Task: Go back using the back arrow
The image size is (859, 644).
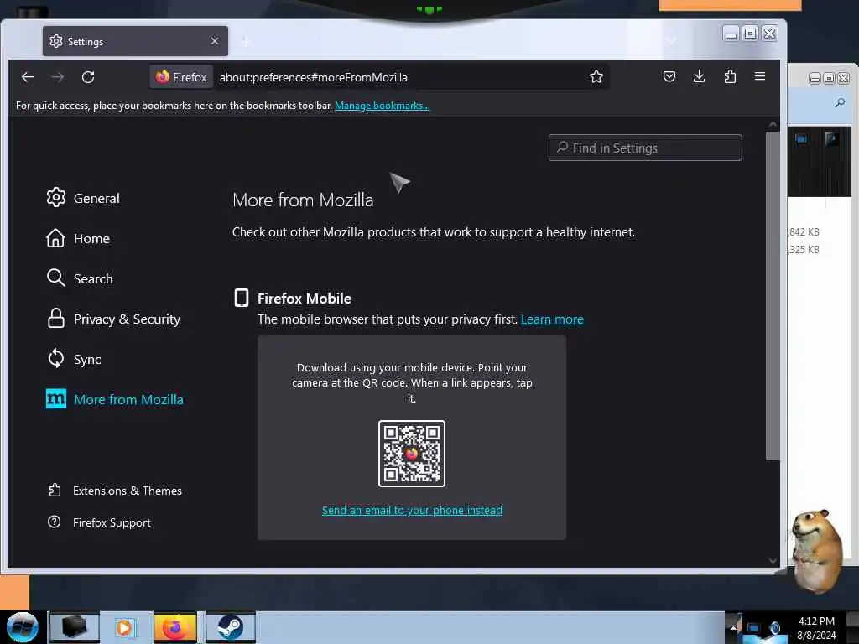Action: click(28, 77)
